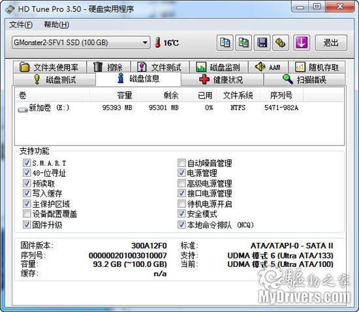Switch to the 扫描错误 tab

[304, 80]
